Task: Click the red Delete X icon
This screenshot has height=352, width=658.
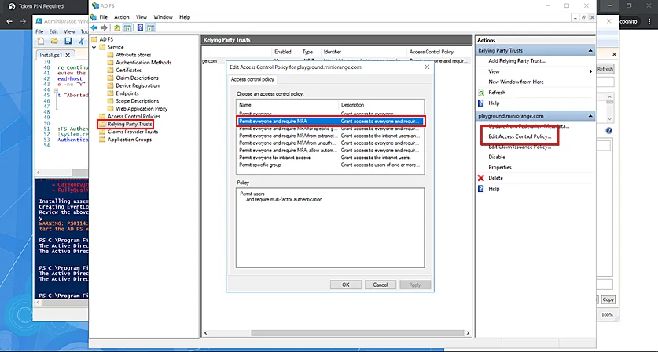Action: [x=481, y=178]
